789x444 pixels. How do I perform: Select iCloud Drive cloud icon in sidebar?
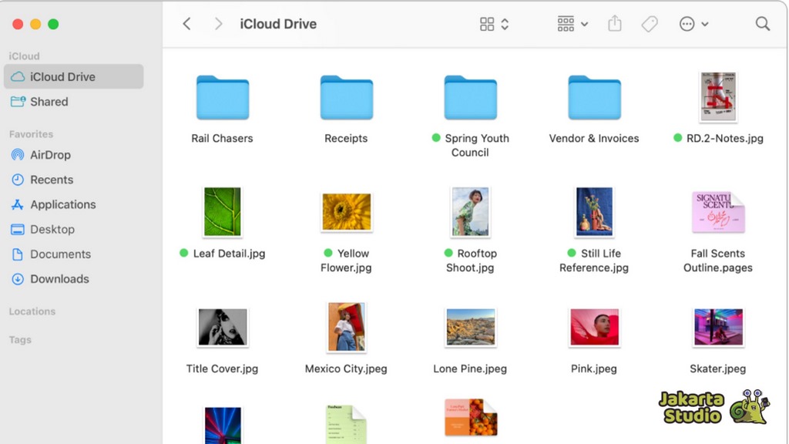[18, 76]
